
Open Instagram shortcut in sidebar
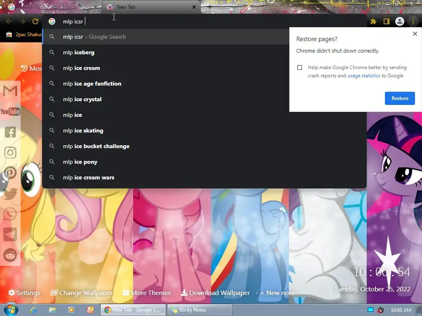click(10, 152)
